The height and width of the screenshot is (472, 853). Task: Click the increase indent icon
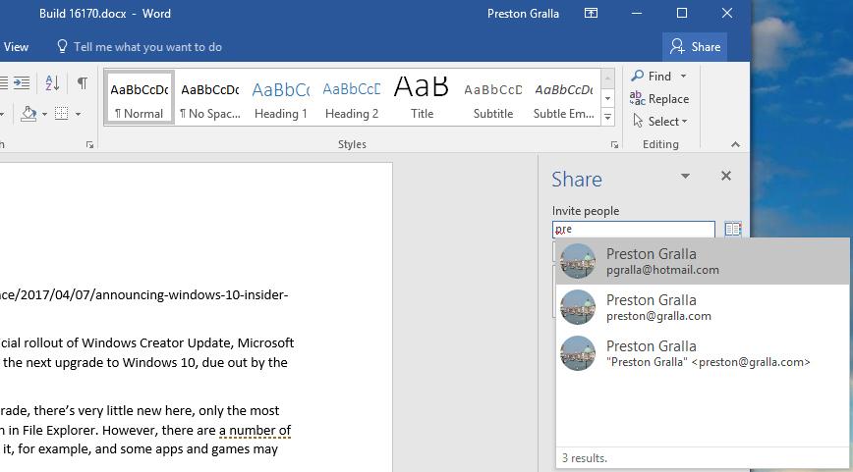pyautogui.click(x=22, y=82)
